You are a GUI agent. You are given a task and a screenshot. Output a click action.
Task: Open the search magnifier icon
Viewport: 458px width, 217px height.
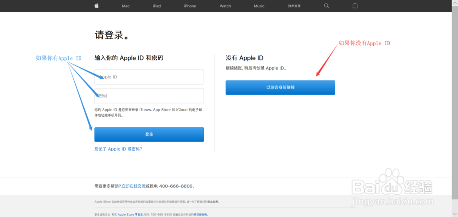(x=327, y=6)
